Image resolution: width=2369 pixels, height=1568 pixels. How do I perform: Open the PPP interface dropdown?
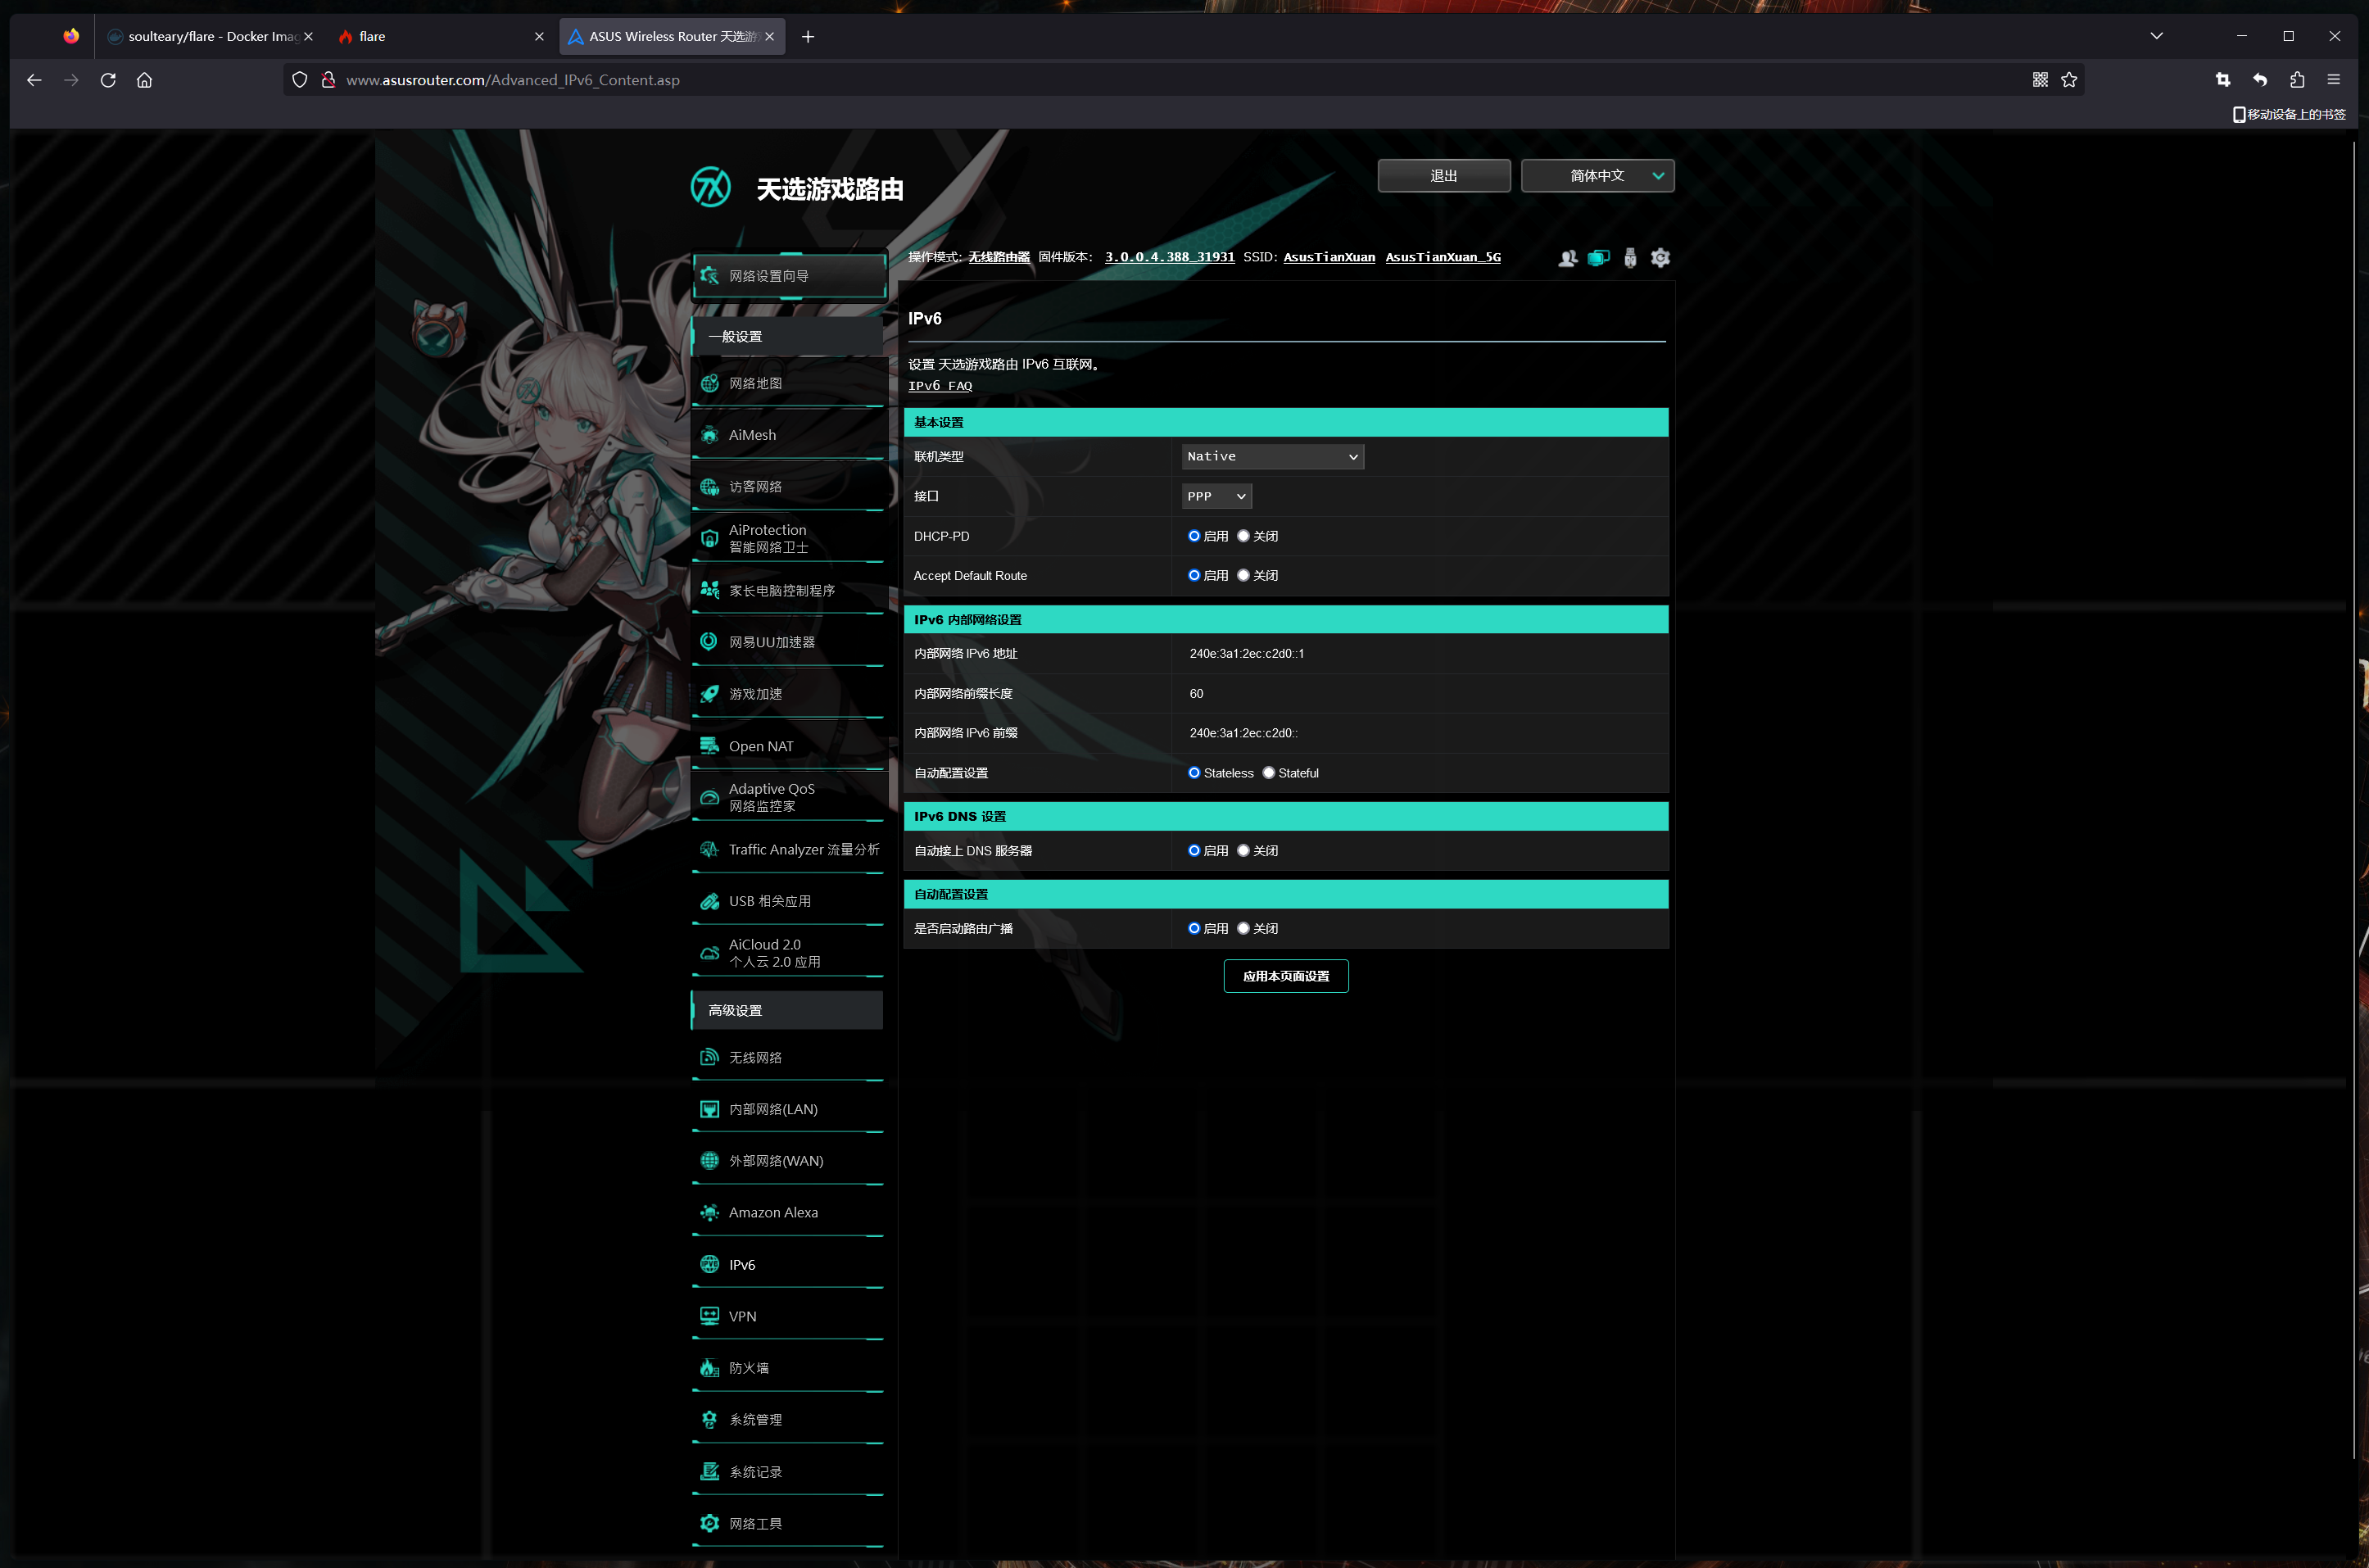pyautogui.click(x=1216, y=496)
